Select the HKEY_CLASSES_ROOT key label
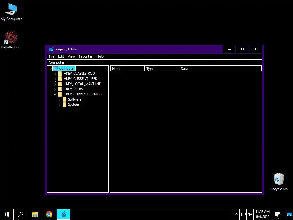The image size is (293, 220). tap(80, 74)
